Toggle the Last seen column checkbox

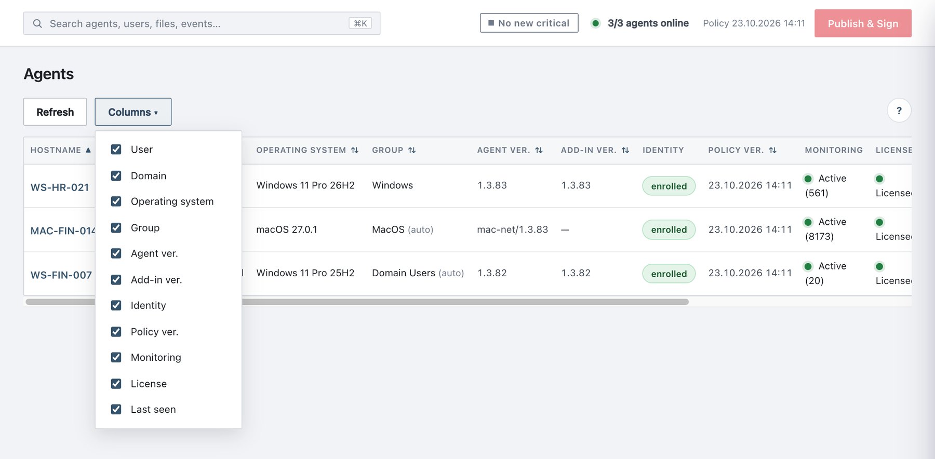(116, 409)
